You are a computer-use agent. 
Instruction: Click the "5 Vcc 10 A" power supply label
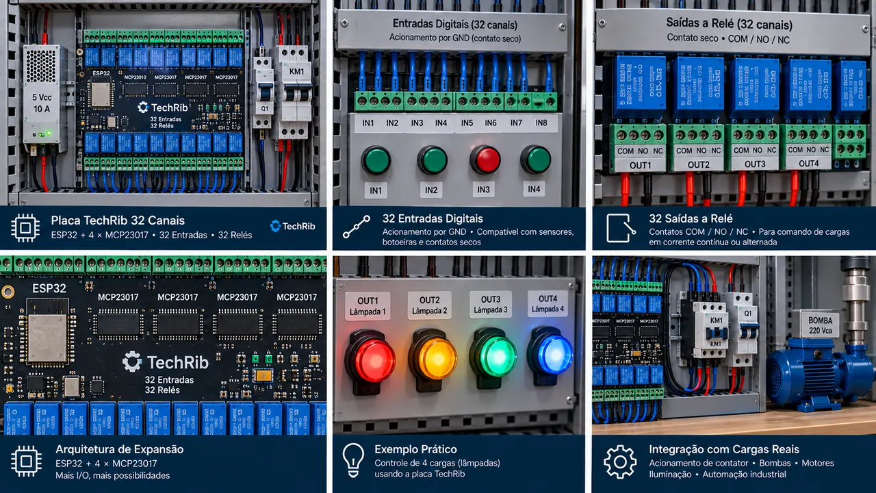42,103
